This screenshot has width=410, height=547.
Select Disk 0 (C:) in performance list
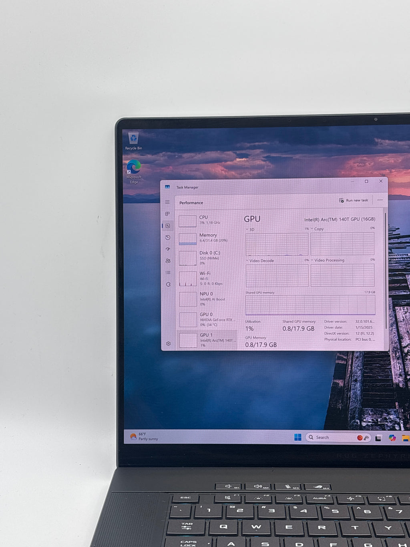207,258
